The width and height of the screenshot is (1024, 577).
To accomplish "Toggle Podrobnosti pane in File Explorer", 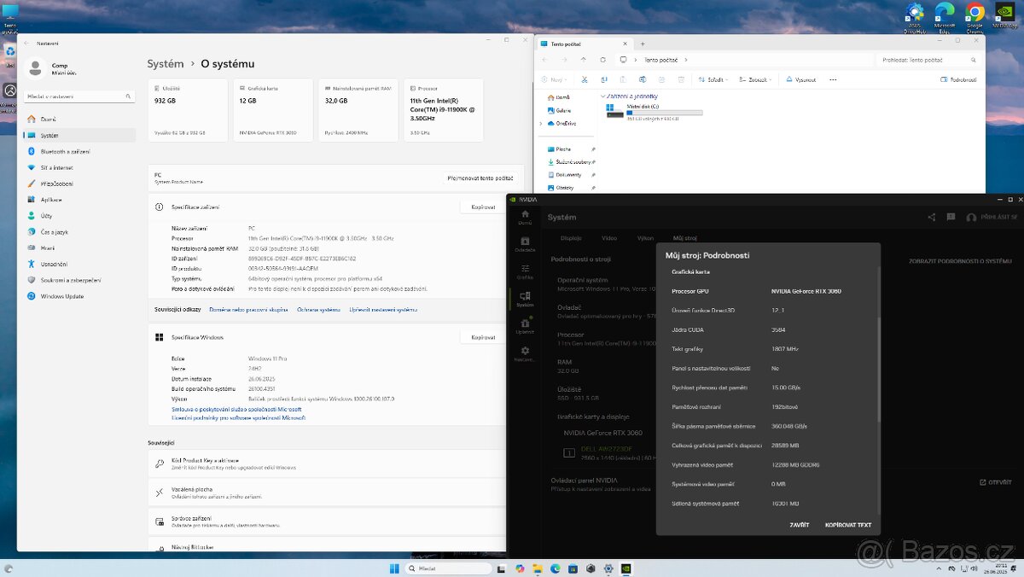I will [x=958, y=79].
